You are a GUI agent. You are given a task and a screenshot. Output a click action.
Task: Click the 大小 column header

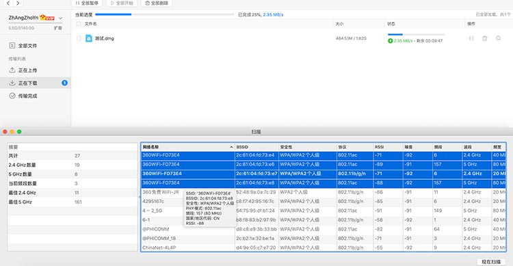pos(339,24)
